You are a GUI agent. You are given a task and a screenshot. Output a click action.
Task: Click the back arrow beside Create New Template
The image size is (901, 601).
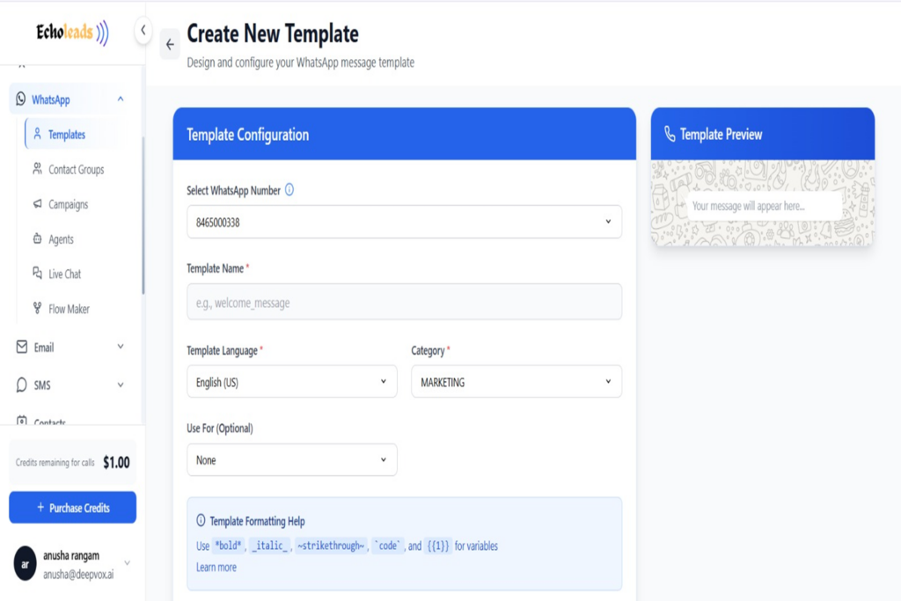click(170, 45)
